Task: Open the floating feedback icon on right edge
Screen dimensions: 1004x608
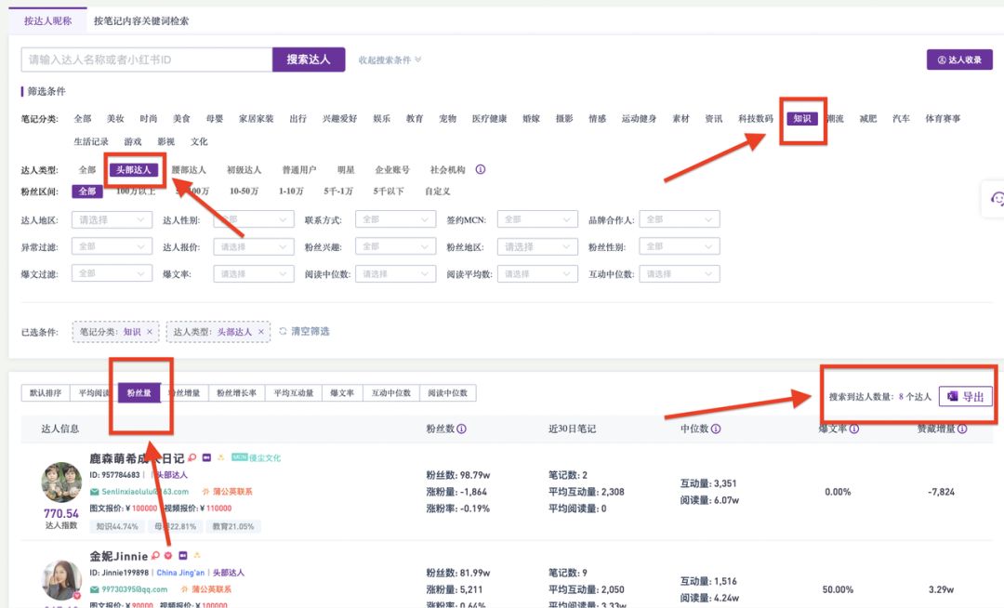Action: pyautogui.click(x=997, y=198)
